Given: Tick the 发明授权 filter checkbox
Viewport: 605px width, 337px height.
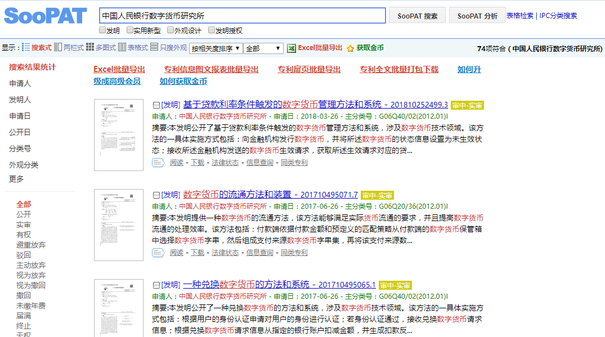Looking at the screenshot, I should [212, 30].
